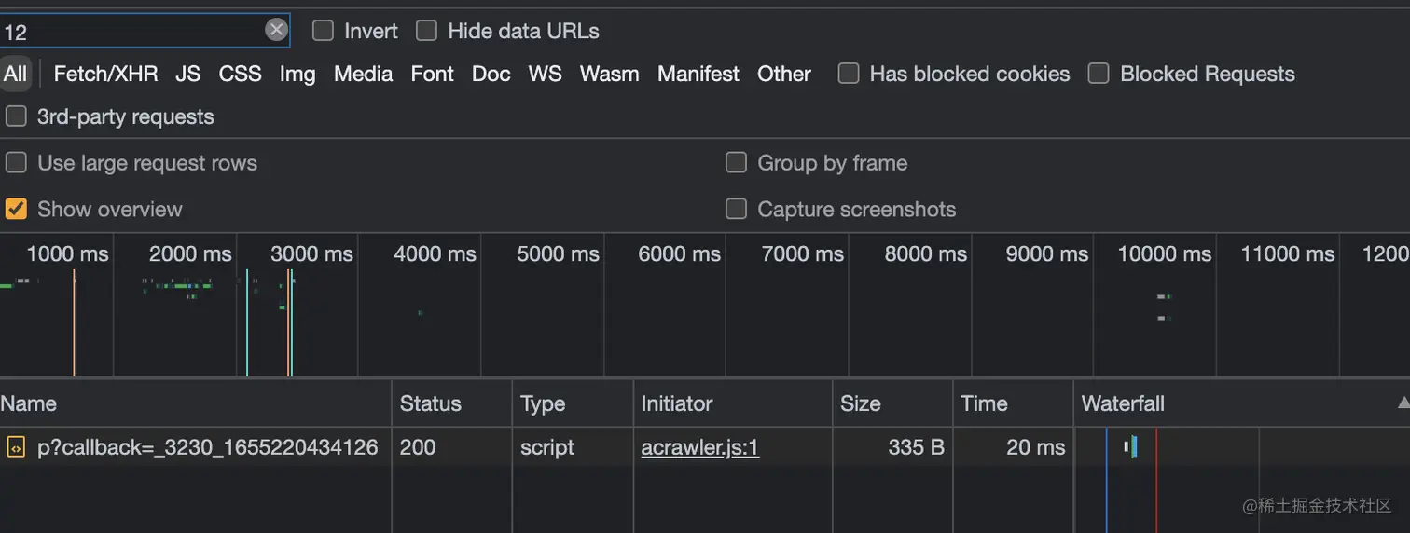Screen dimensions: 1410x533
Task: Sort requests by the Size column
Action: tap(860, 403)
